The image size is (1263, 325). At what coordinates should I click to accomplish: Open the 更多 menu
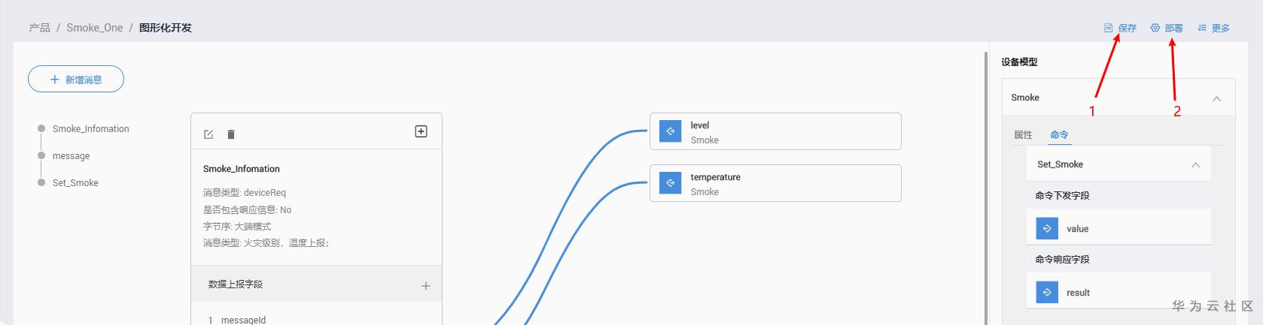point(1213,28)
